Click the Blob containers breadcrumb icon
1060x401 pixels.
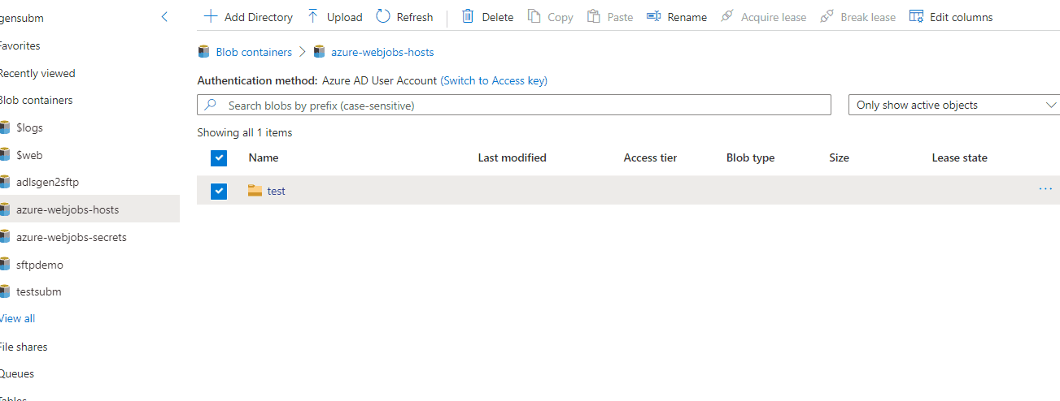[204, 52]
